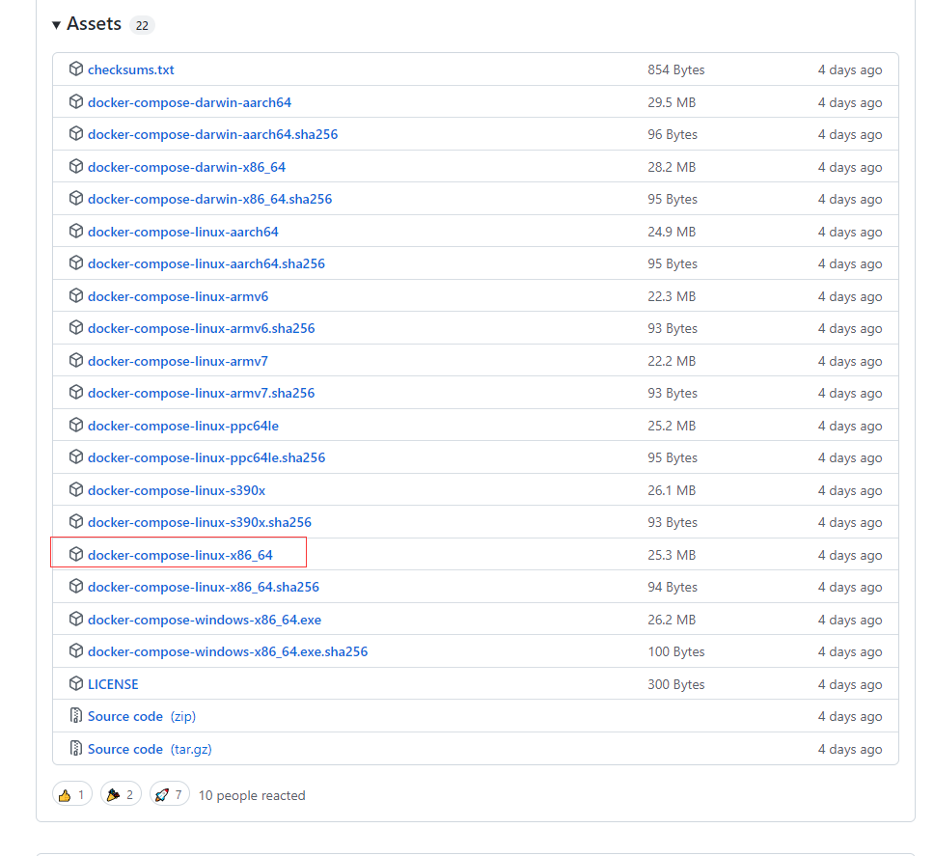Viewport: 934px width, 856px height.
Task: Download docker-compose-darwin-aarch64 binary
Action: click(189, 102)
